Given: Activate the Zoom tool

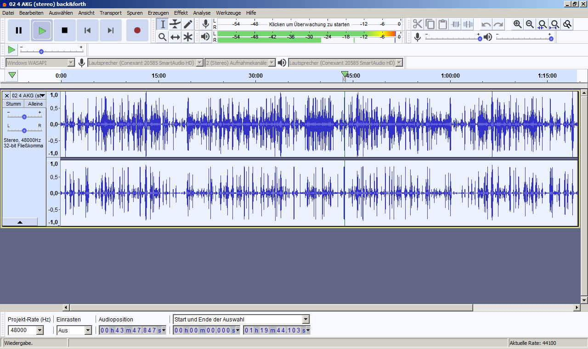Looking at the screenshot, I should (162, 37).
